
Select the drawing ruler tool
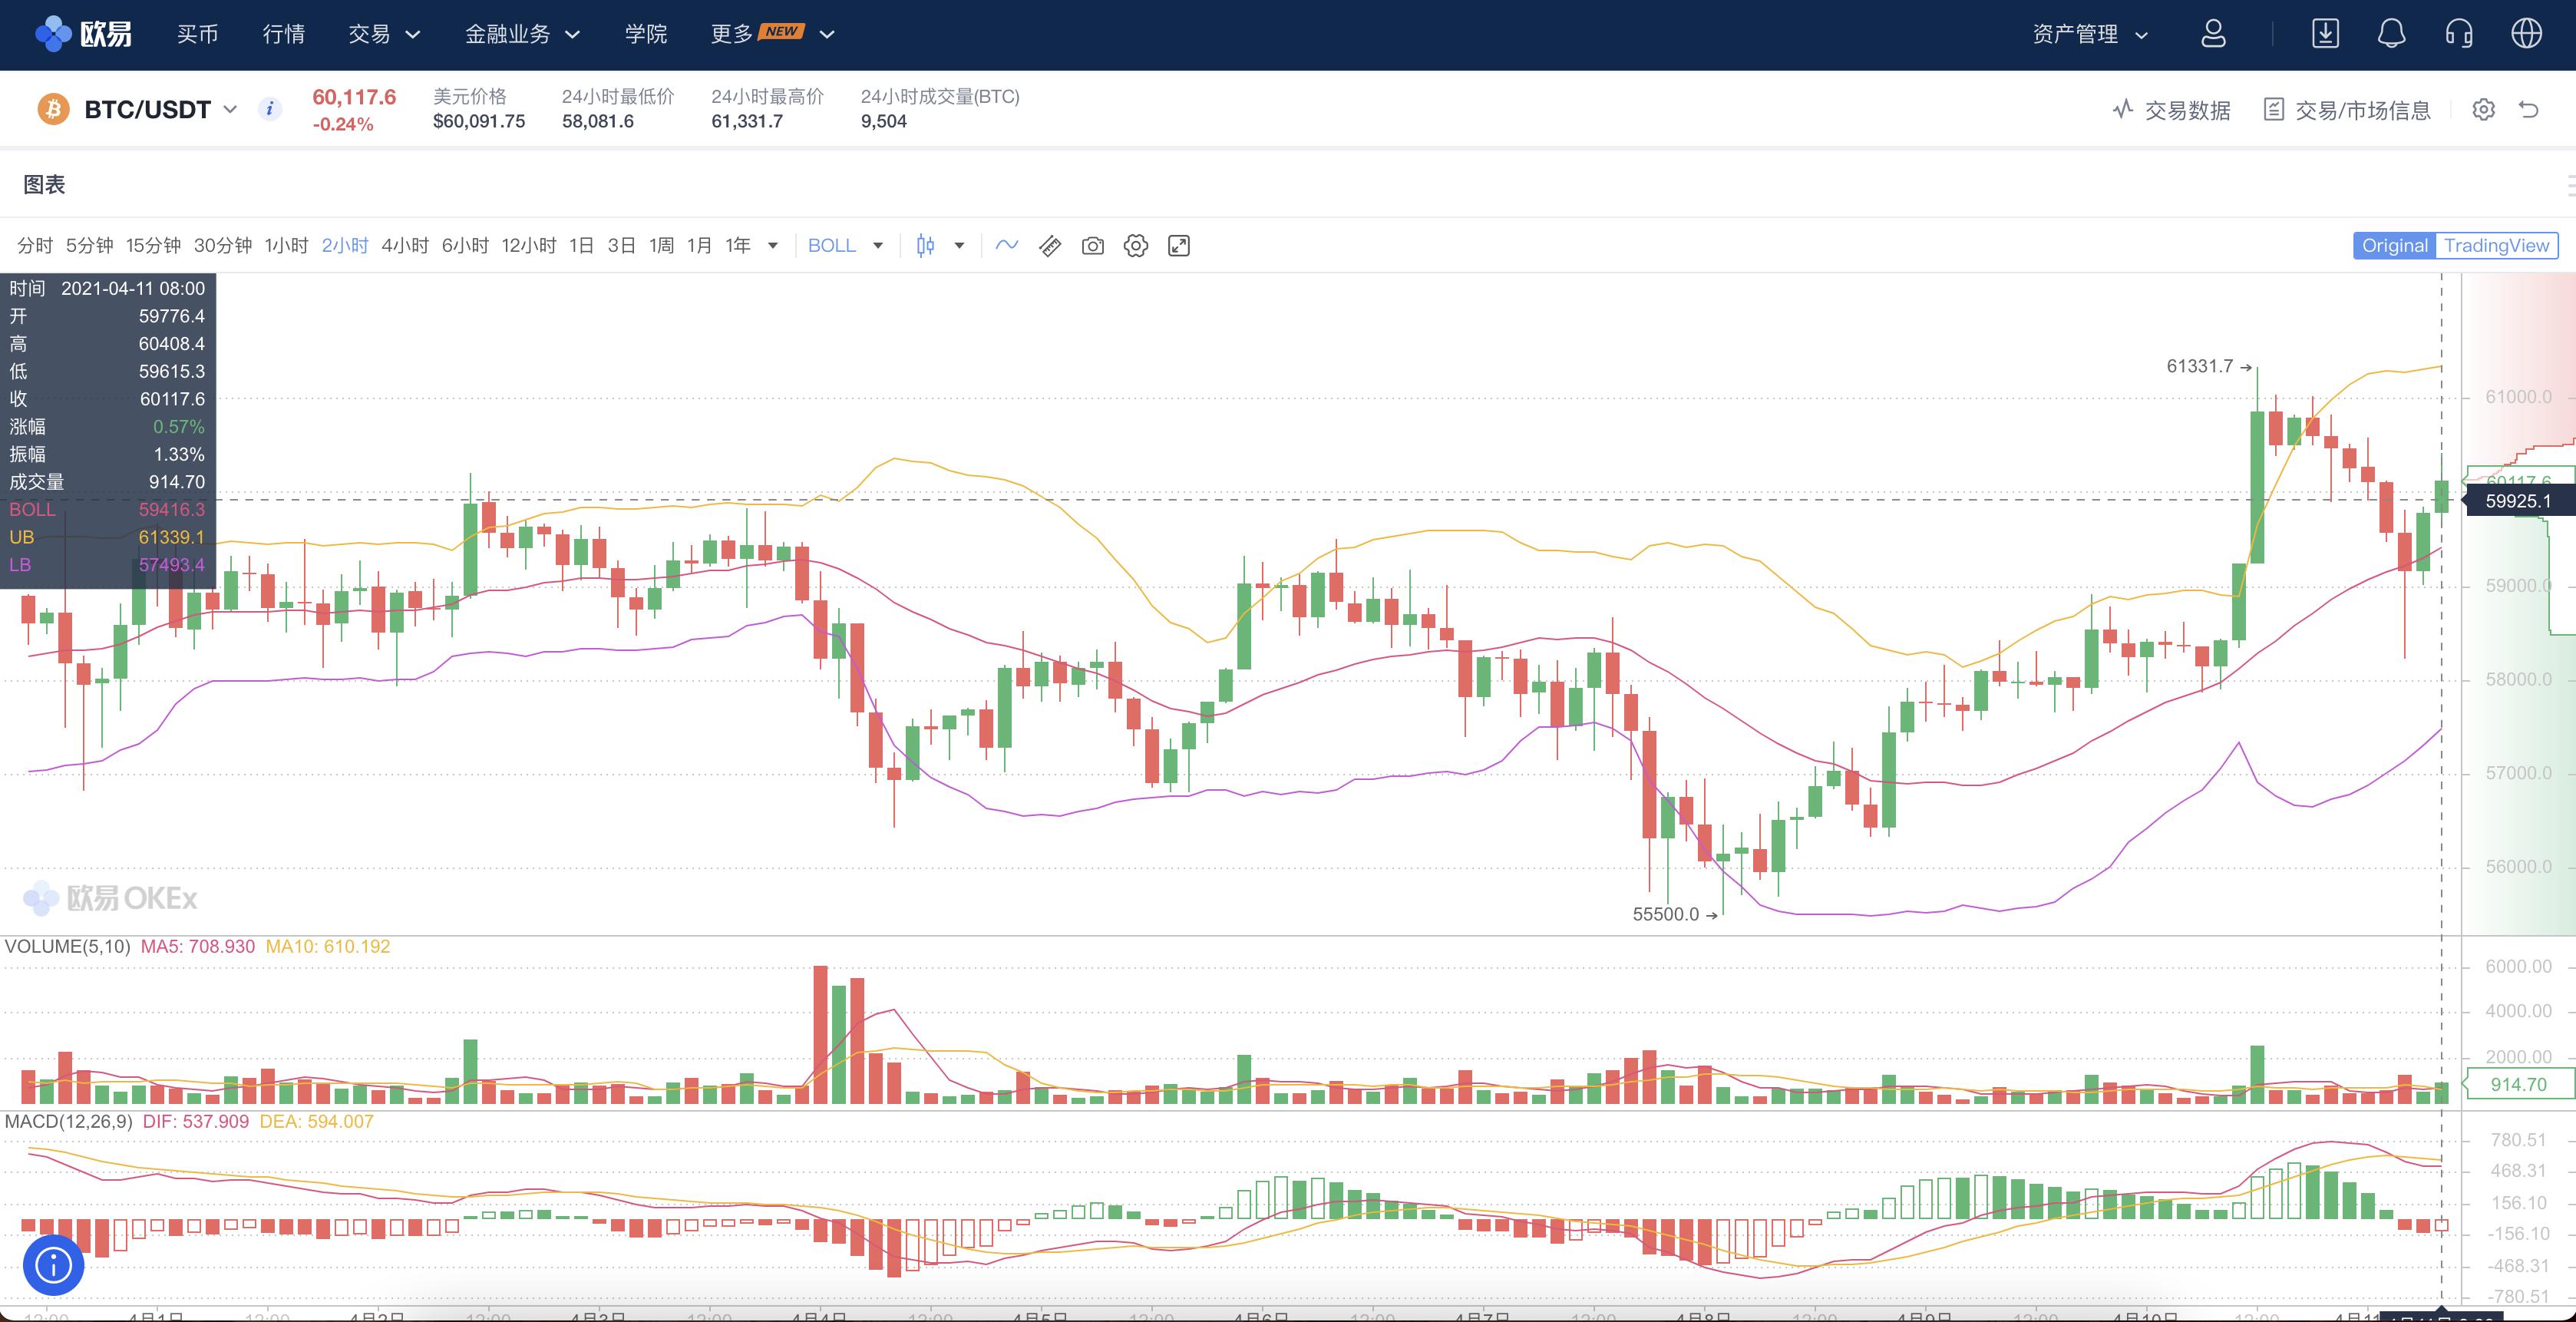point(1050,246)
